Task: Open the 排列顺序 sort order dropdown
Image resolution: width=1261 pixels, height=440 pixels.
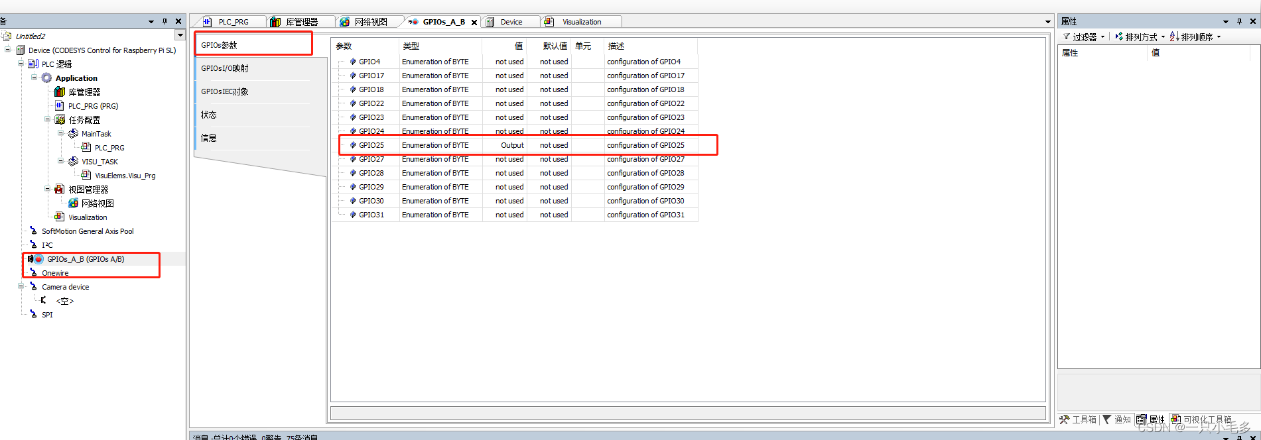Action: coord(1219,37)
